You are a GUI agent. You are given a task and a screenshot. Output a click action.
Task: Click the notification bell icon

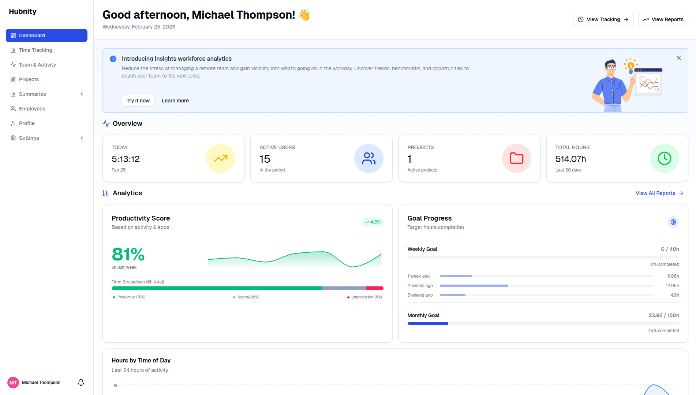81,382
